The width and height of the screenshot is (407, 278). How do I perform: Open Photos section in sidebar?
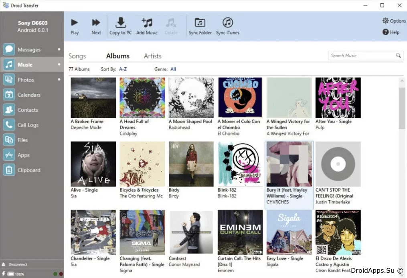pos(32,80)
